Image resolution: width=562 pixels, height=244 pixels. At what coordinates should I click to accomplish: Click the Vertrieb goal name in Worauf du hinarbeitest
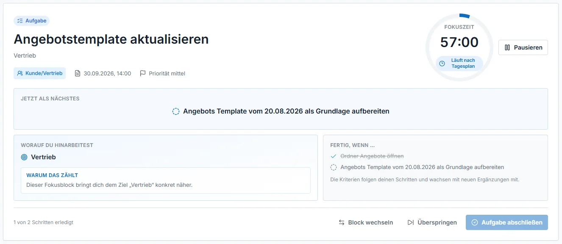[x=43, y=157]
